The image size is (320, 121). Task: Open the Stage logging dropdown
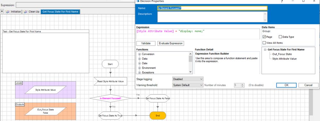(x=188, y=79)
